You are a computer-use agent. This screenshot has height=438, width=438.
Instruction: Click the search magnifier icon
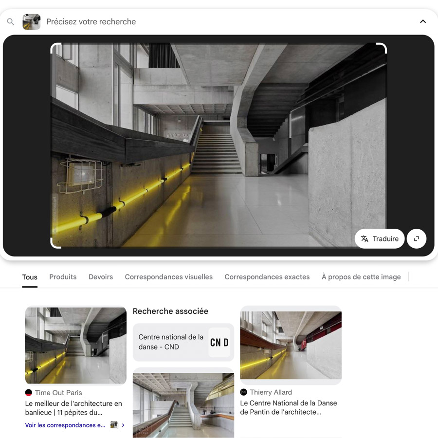click(10, 21)
